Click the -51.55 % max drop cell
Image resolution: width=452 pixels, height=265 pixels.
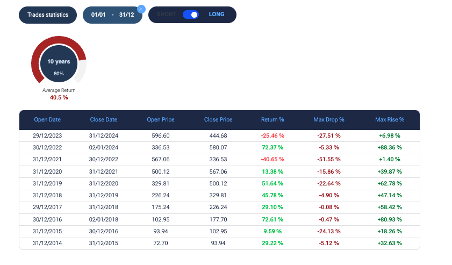pos(328,160)
